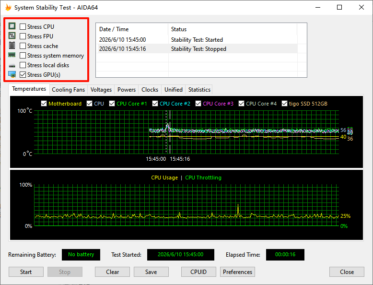
Task: Click the Date / Time column header
Action: click(132, 29)
